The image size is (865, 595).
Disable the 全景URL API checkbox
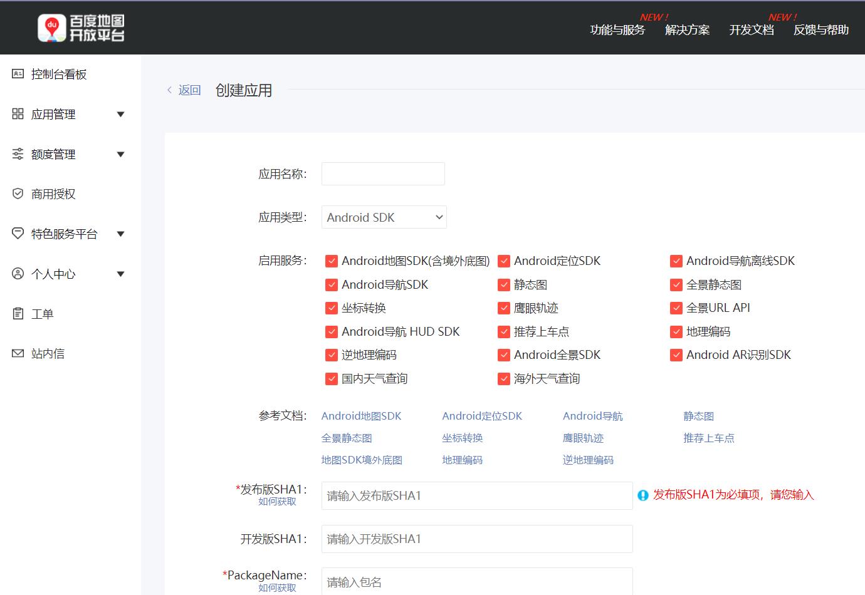676,308
